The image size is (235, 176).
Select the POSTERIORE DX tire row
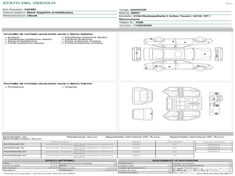point(98,152)
